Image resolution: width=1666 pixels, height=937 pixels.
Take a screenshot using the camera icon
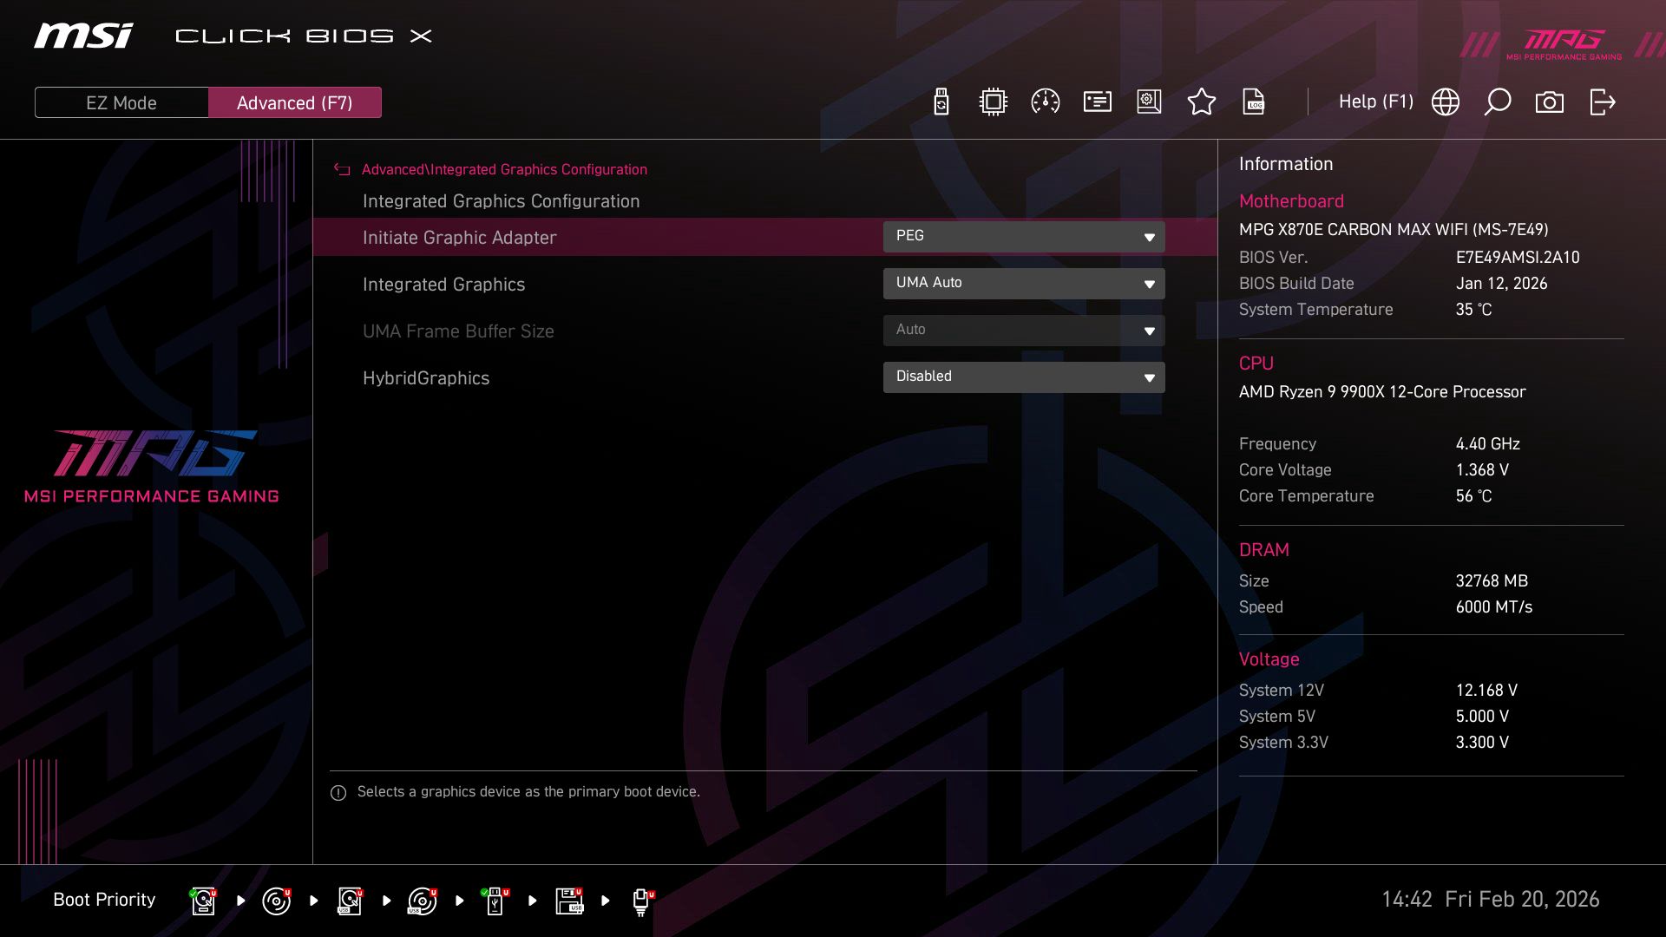coord(1550,102)
